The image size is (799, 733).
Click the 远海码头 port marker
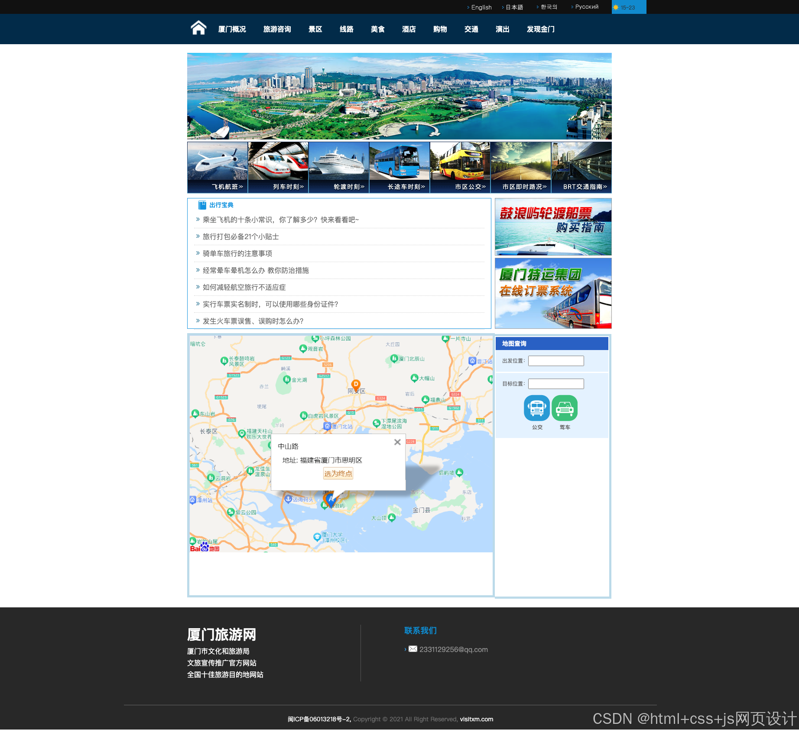click(288, 499)
